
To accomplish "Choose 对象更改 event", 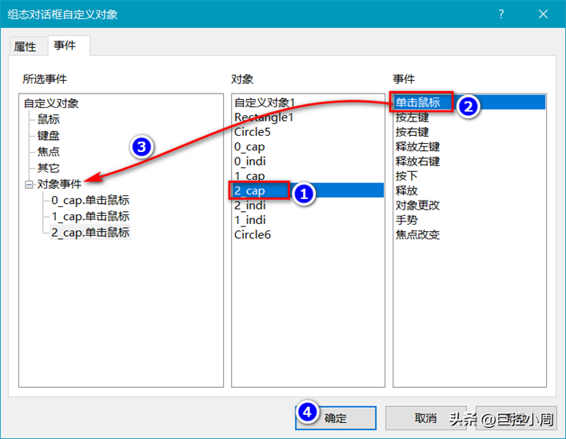I will click(417, 206).
